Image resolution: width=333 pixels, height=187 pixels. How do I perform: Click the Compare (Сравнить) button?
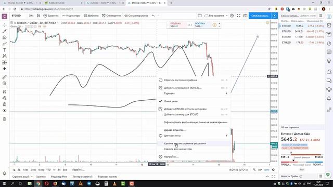[51, 16]
